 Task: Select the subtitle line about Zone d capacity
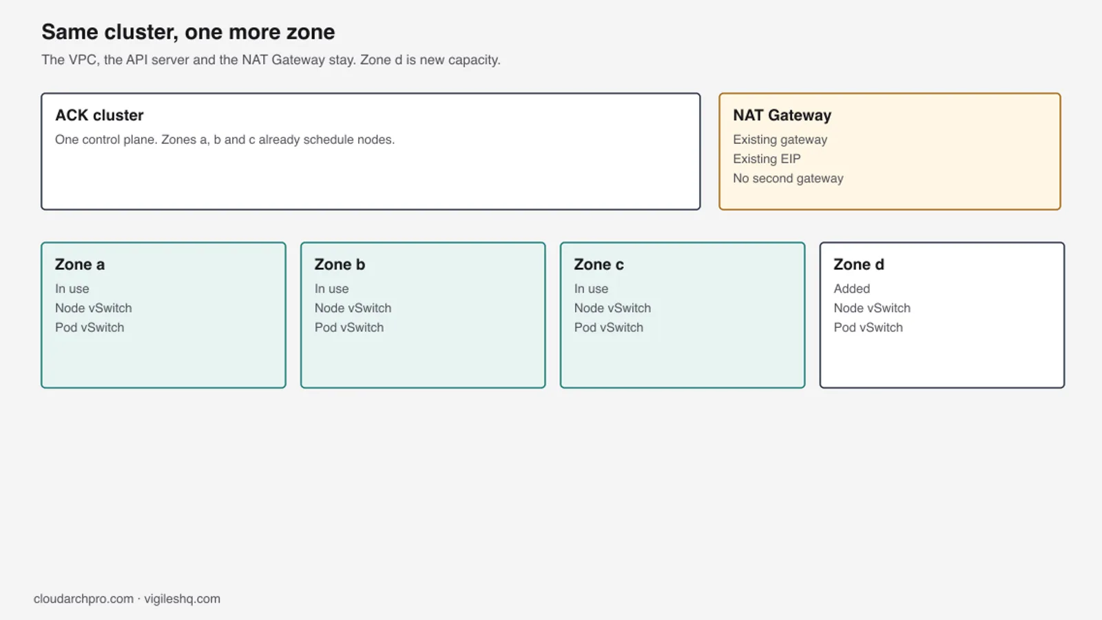click(x=271, y=60)
